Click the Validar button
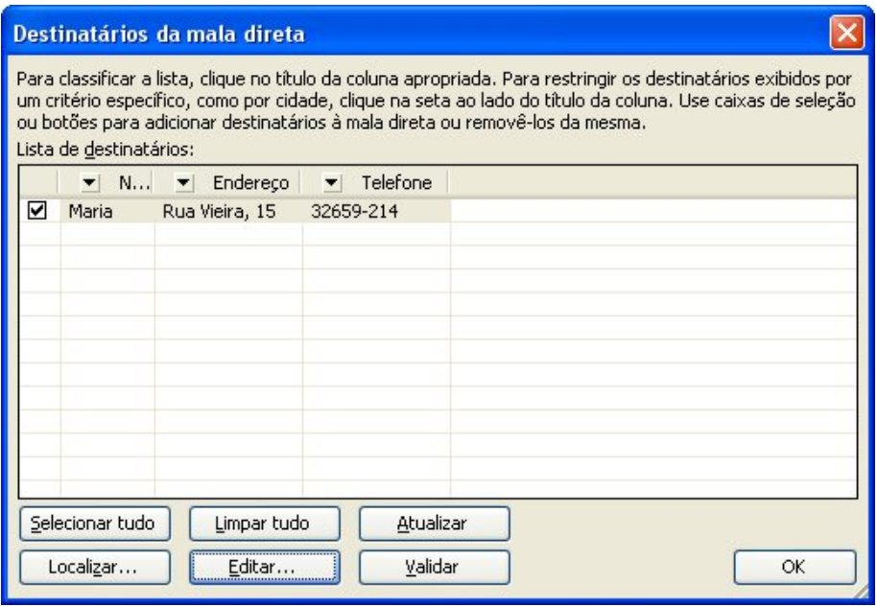The height and width of the screenshot is (607, 878). click(434, 566)
